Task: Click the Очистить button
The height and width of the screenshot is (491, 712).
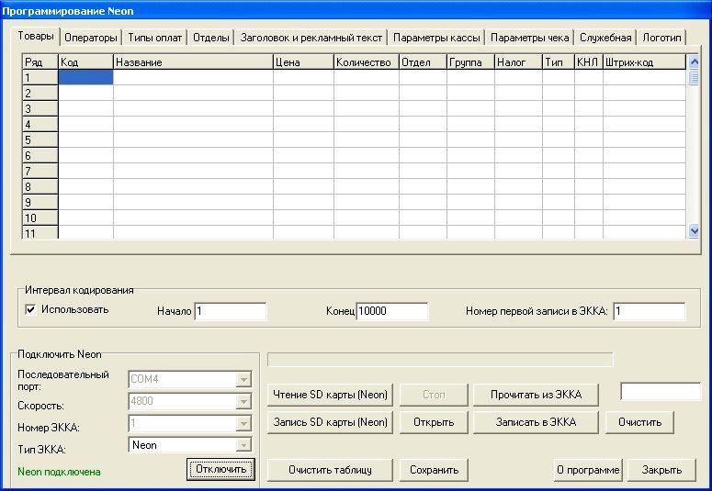Action: 639,422
